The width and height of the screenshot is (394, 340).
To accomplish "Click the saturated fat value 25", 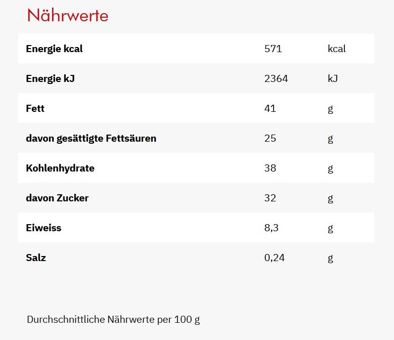I will pyautogui.click(x=270, y=138).
